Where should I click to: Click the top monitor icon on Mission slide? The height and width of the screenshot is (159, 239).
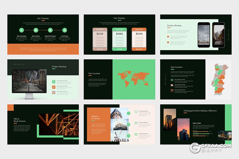coord(136,112)
